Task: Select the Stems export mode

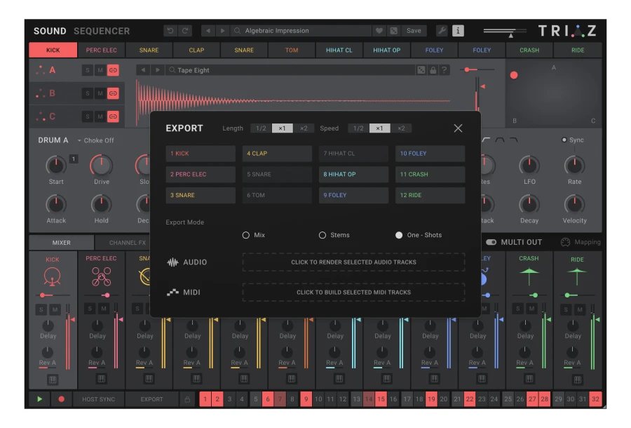Action: [x=323, y=235]
